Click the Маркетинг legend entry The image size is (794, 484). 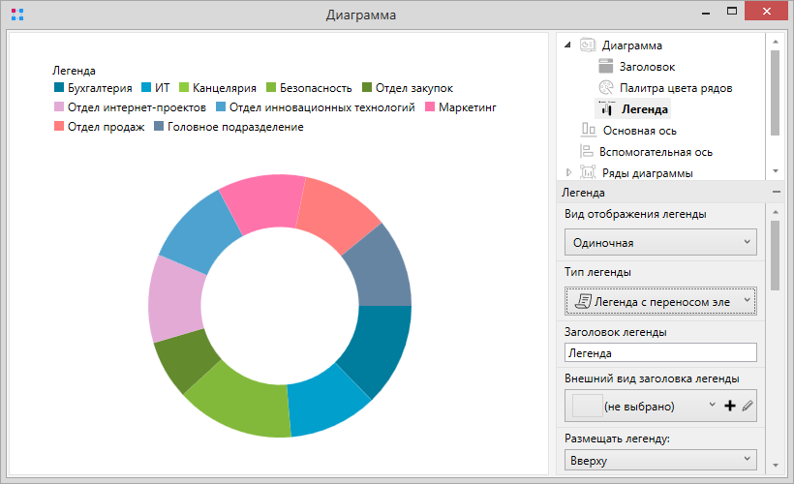[467, 107]
